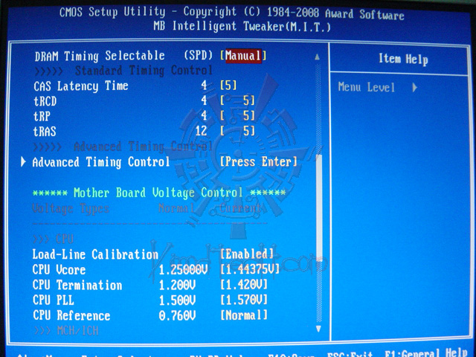Click the CPU Termination normal value 1.200V

[x=177, y=285]
